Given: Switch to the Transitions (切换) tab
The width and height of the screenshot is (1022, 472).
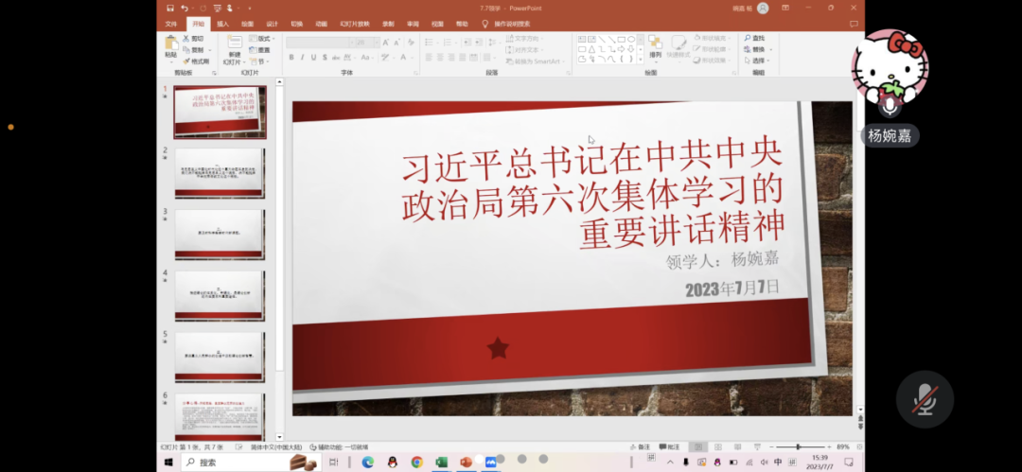Looking at the screenshot, I should 296,25.
